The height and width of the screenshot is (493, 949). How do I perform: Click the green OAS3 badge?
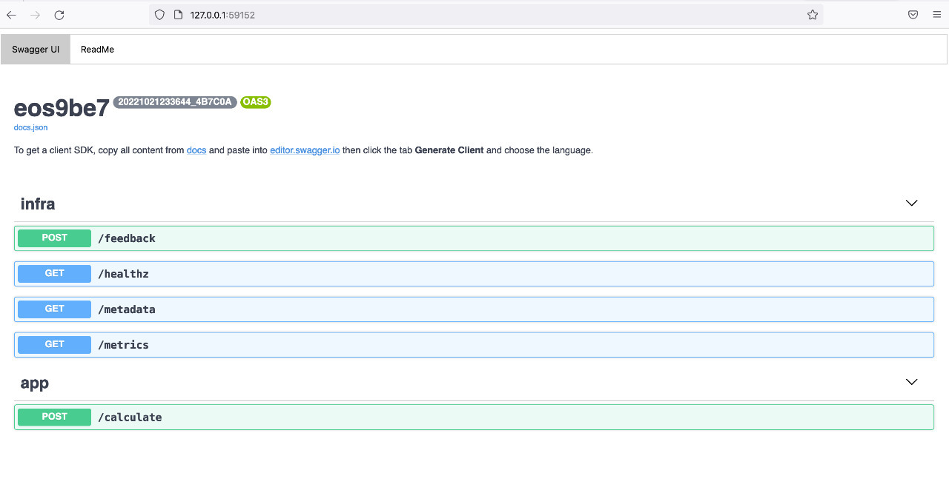pos(255,102)
